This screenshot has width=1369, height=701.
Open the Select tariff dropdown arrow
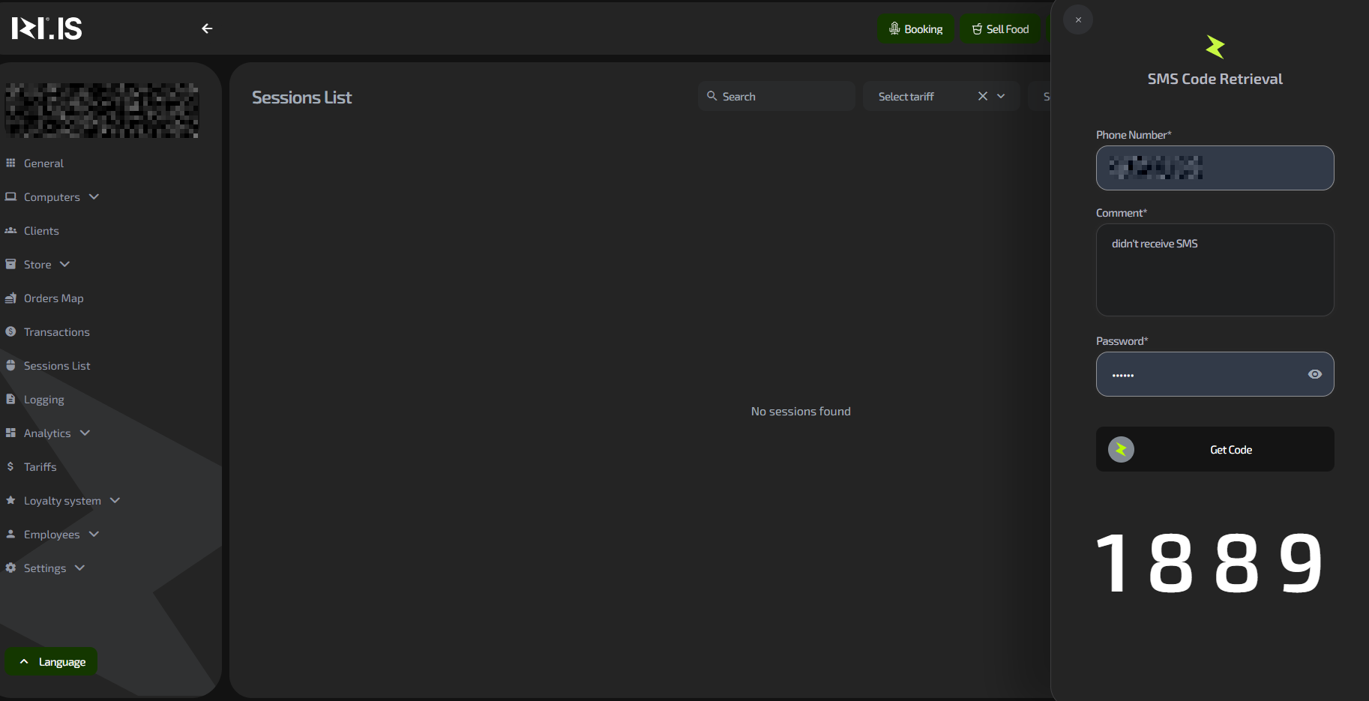click(1001, 96)
